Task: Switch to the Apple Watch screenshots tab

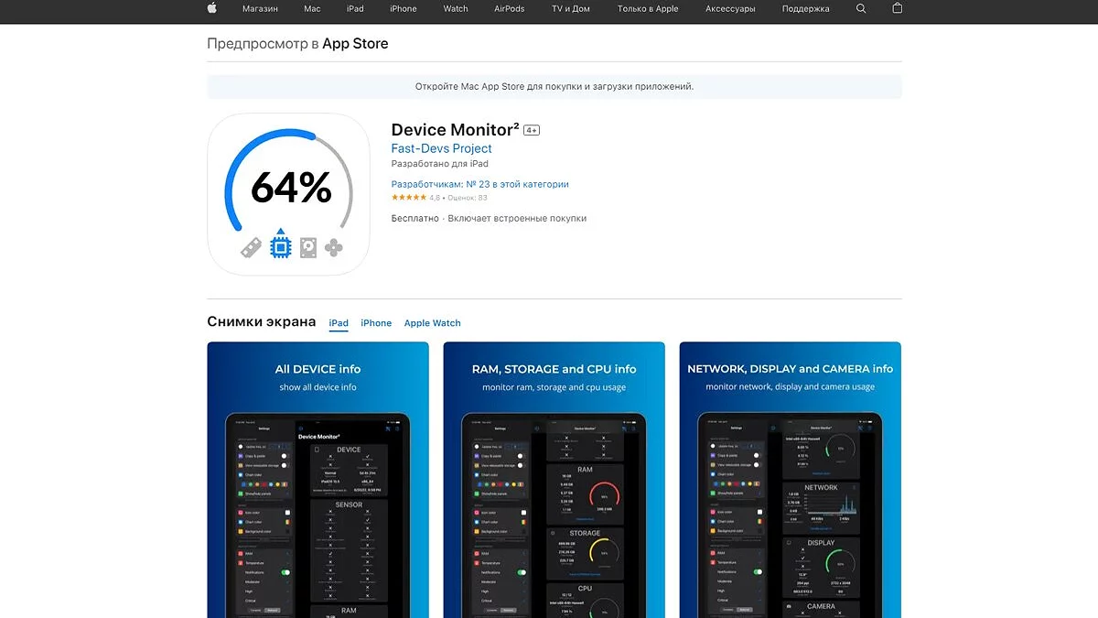Action: pyautogui.click(x=432, y=323)
